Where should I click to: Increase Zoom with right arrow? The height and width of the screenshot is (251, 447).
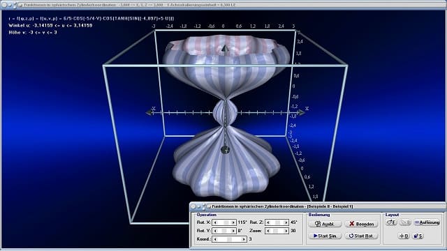tap(286, 231)
